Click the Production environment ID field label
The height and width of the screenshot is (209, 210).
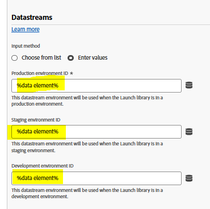click(x=40, y=73)
